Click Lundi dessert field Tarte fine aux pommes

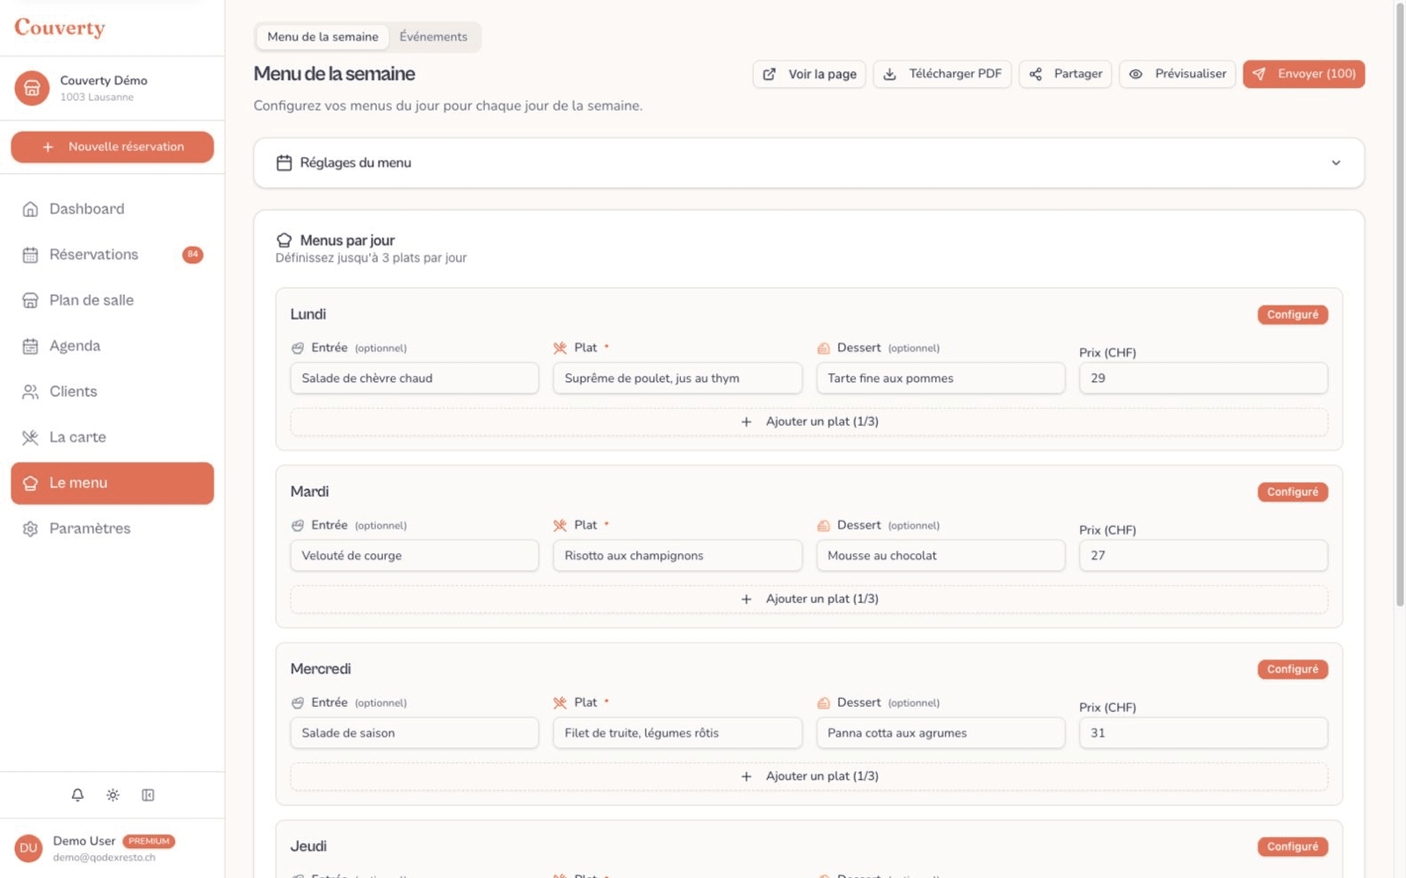point(940,378)
